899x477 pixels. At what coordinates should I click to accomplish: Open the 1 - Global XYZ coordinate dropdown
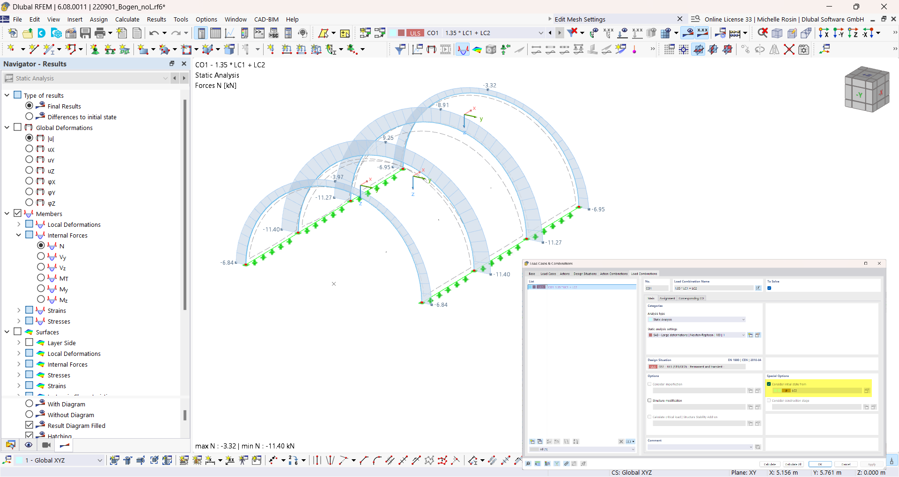[x=60, y=460]
